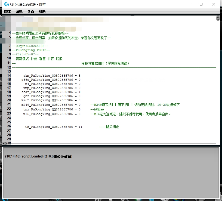
Task: Place cursor on qbz_PuGongYing_QQ872665786 line
Action: click(x=52, y=96)
